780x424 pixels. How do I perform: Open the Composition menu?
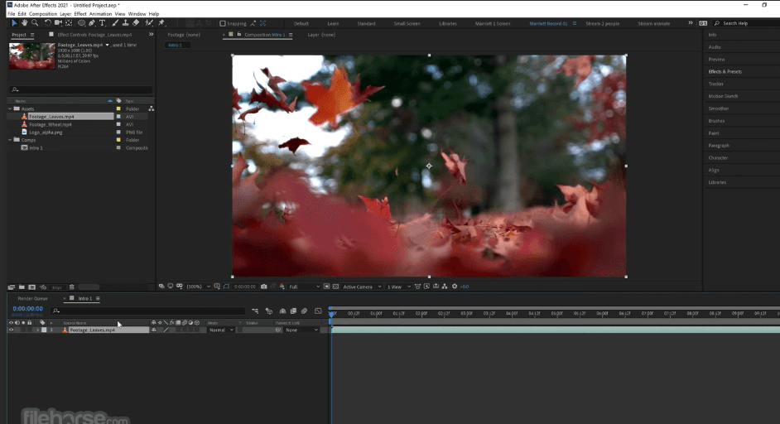(43, 14)
